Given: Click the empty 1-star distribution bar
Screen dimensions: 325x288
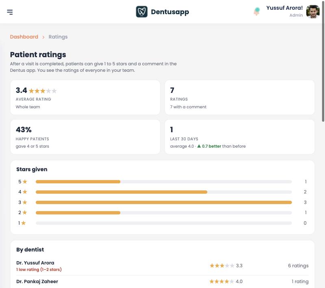Looking at the screenshot, I should (164, 223).
